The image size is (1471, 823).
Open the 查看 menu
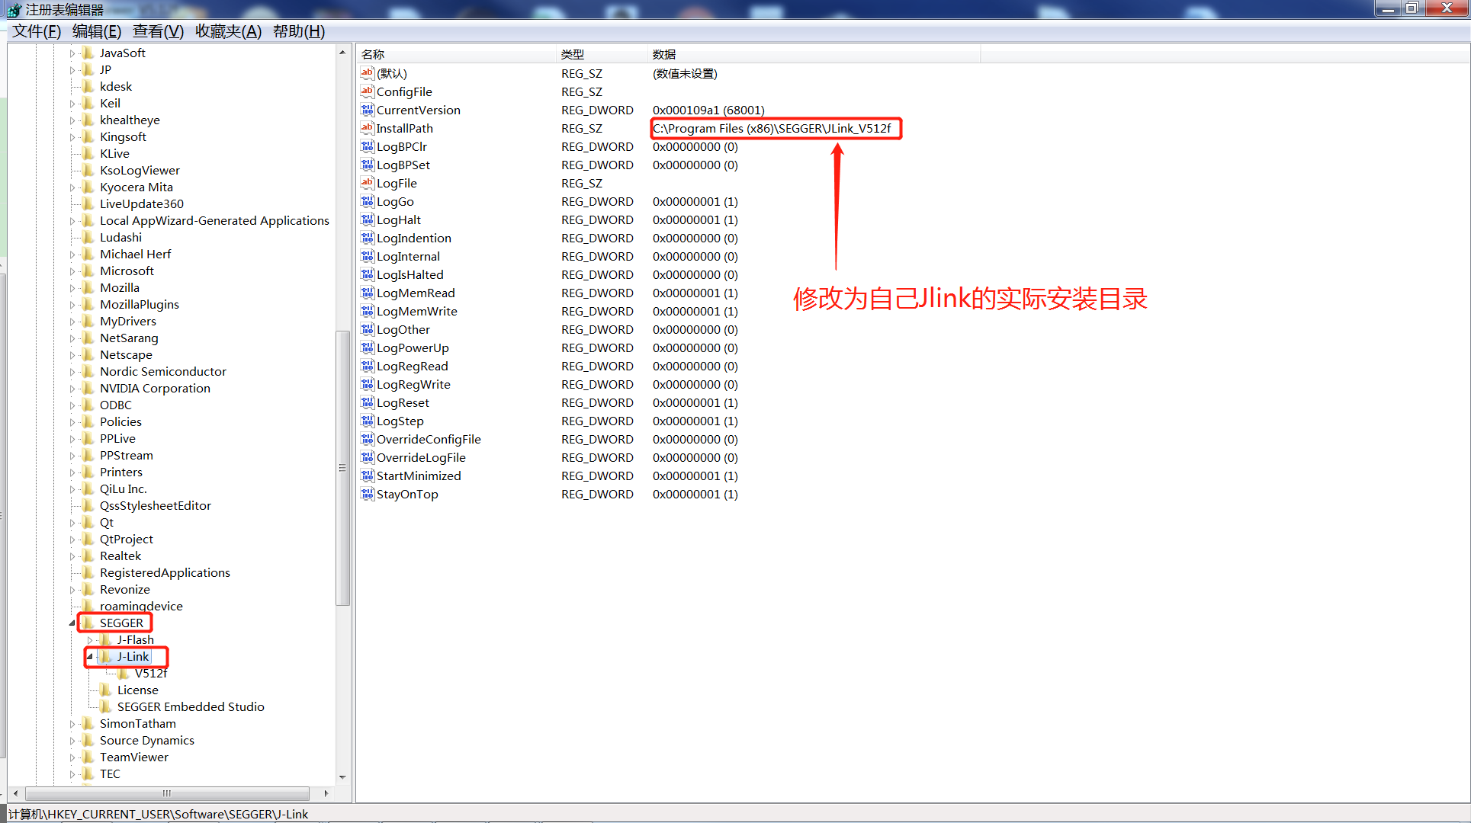pyautogui.click(x=157, y=31)
